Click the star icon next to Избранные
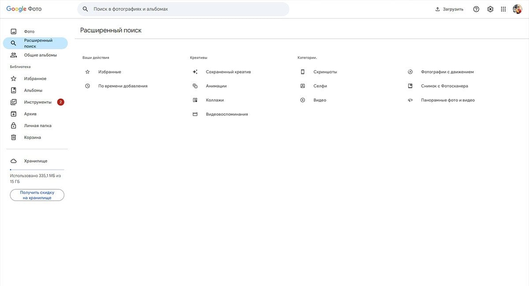The height and width of the screenshot is (286, 529). pos(87,72)
